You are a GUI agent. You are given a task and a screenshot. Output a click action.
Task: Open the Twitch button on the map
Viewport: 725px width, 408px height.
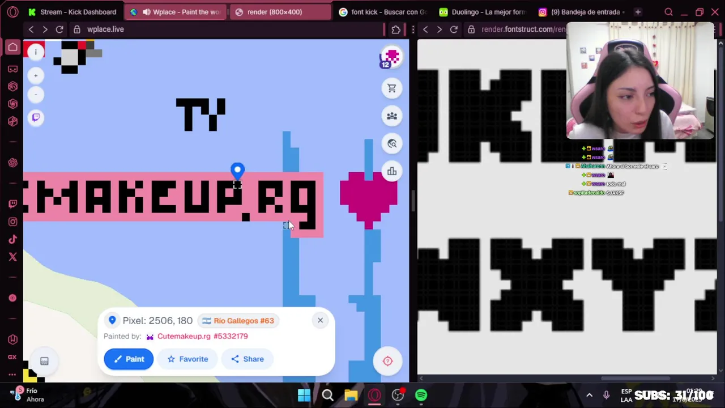pyautogui.click(x=36, y=117)
